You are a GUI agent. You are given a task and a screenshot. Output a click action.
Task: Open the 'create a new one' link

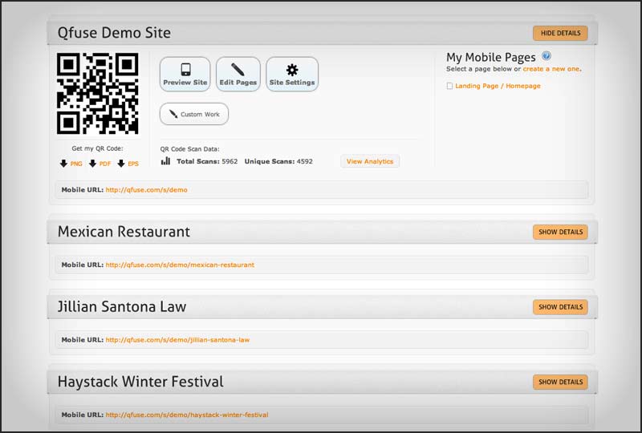(551, 69)
